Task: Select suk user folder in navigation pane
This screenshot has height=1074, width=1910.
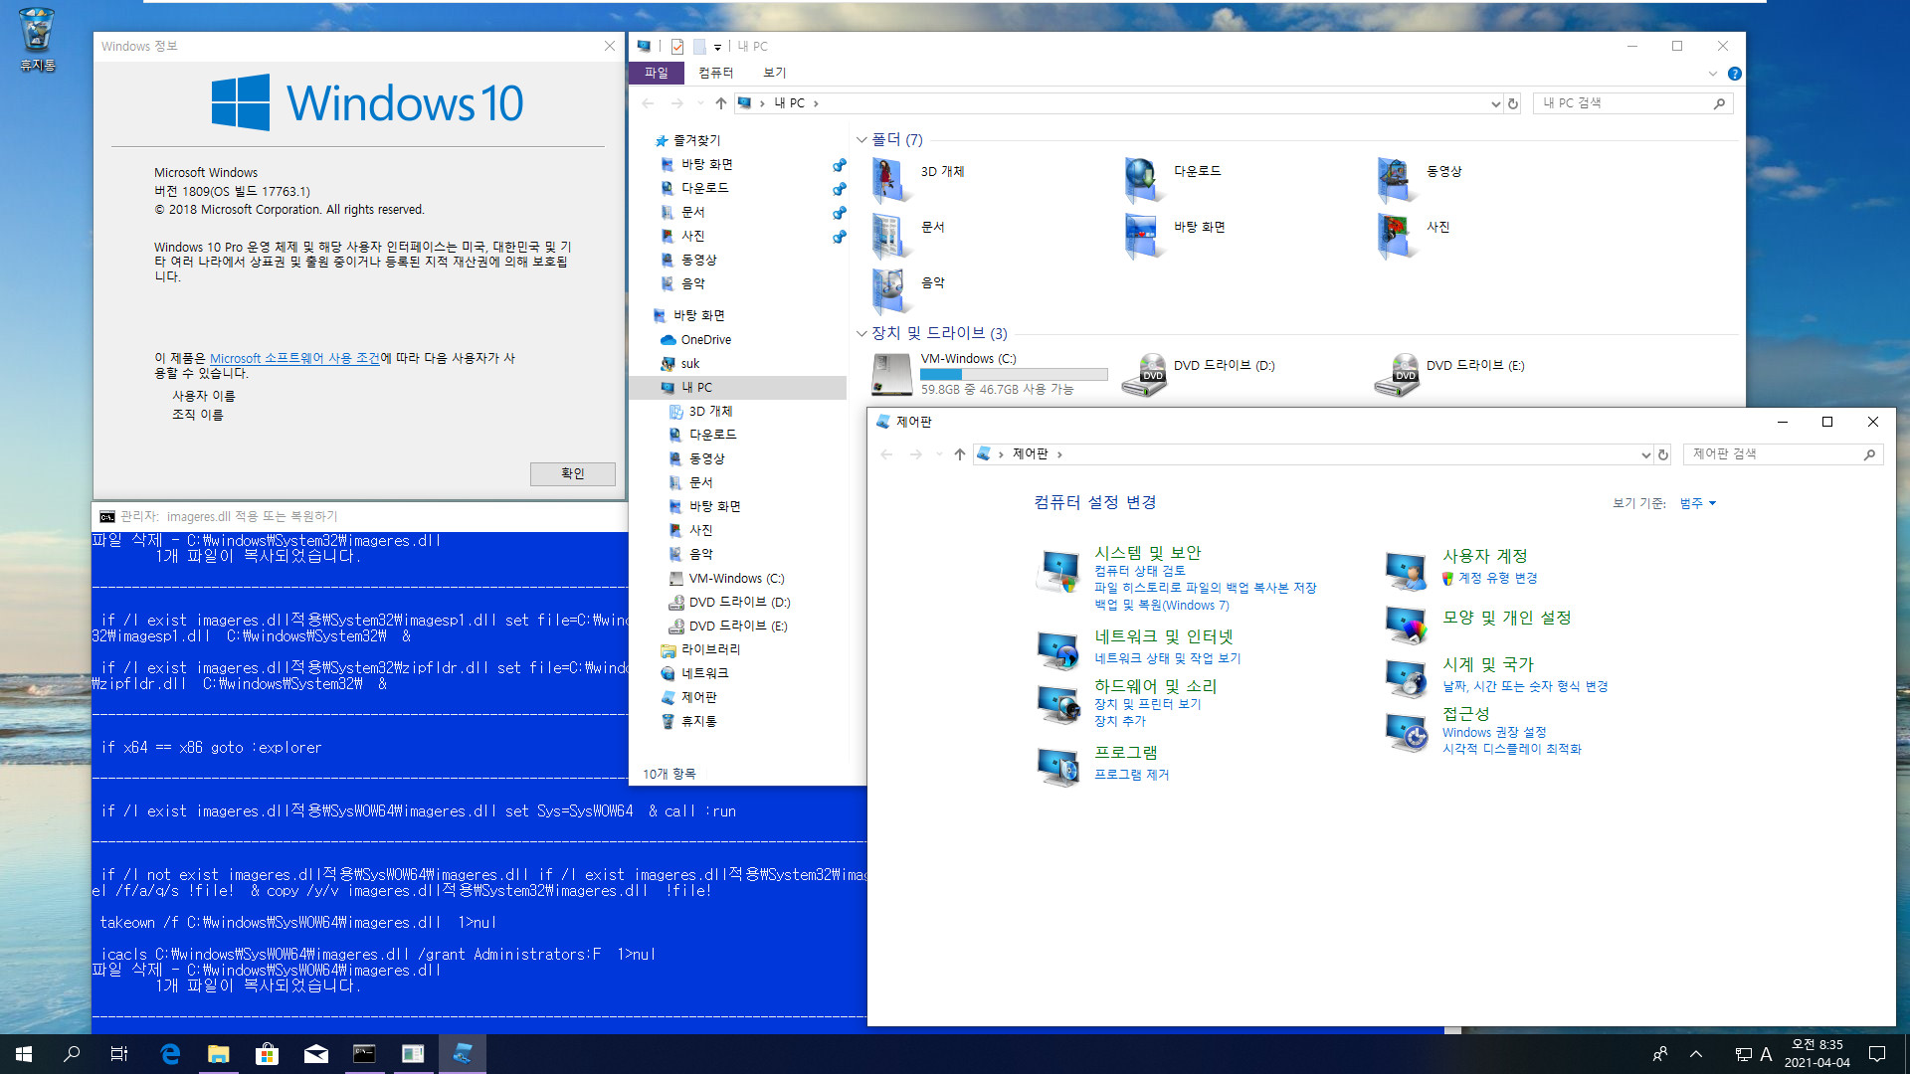Action: tap(689, 364)
